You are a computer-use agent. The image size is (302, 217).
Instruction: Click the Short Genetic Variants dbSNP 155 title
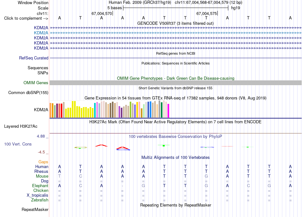click(175, 88)
